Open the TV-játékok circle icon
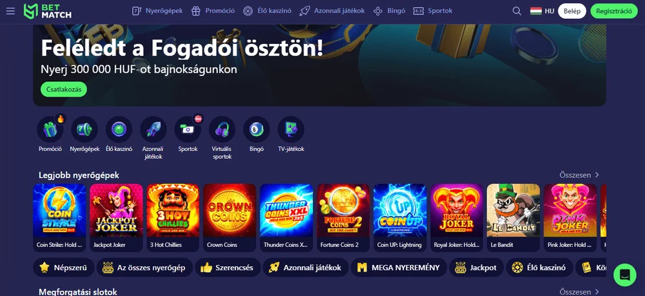This screenshot has height=296, width=645. tap(291, 130)
